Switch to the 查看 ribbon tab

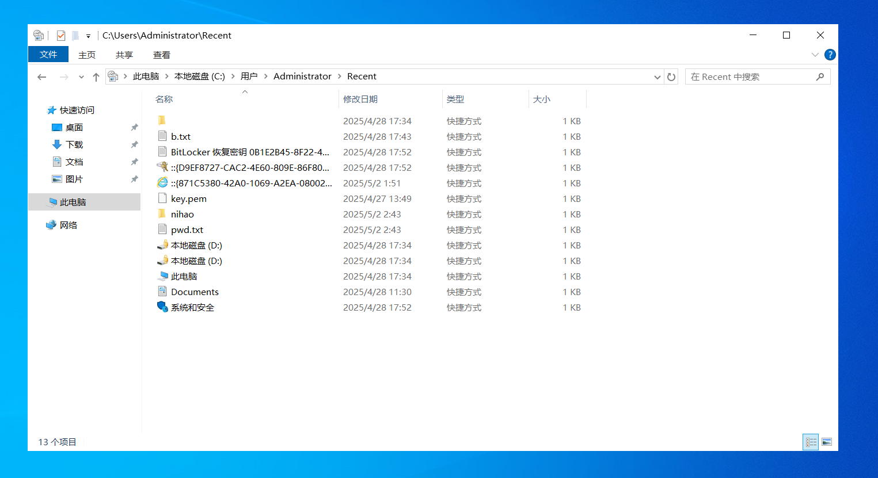point(161,55)
